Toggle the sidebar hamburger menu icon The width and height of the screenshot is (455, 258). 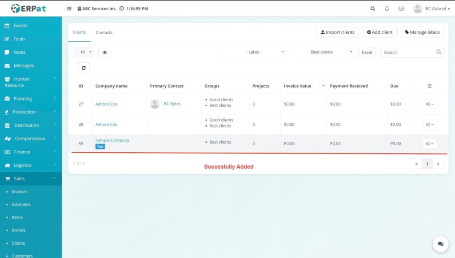click(x=69, y=8)
